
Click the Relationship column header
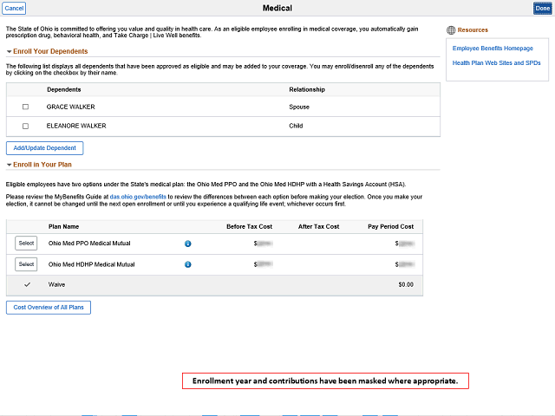[307, 89]
